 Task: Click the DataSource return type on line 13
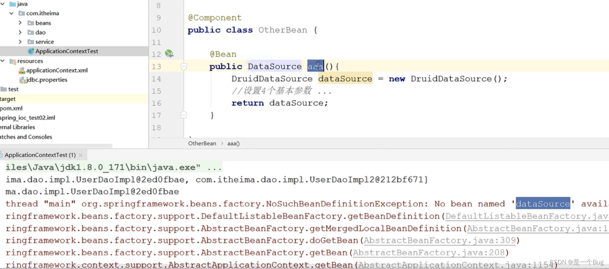click(274, 67)
